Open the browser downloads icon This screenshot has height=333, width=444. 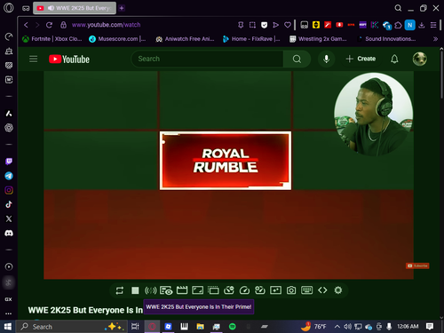(x=422, y=25)
